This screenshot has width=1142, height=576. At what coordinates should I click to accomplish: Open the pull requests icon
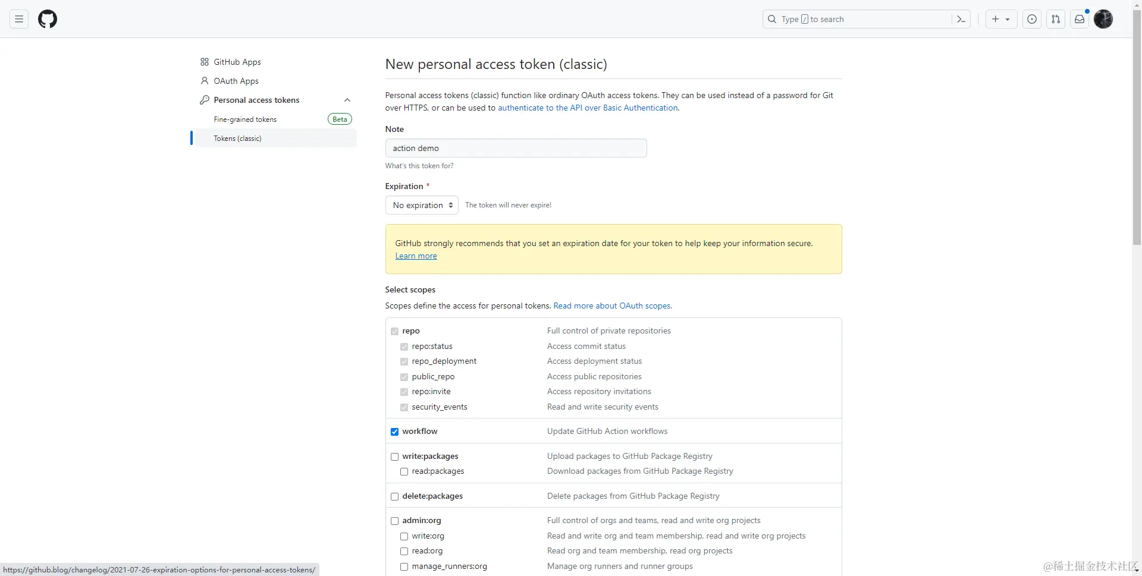(x=1056, y=19)
